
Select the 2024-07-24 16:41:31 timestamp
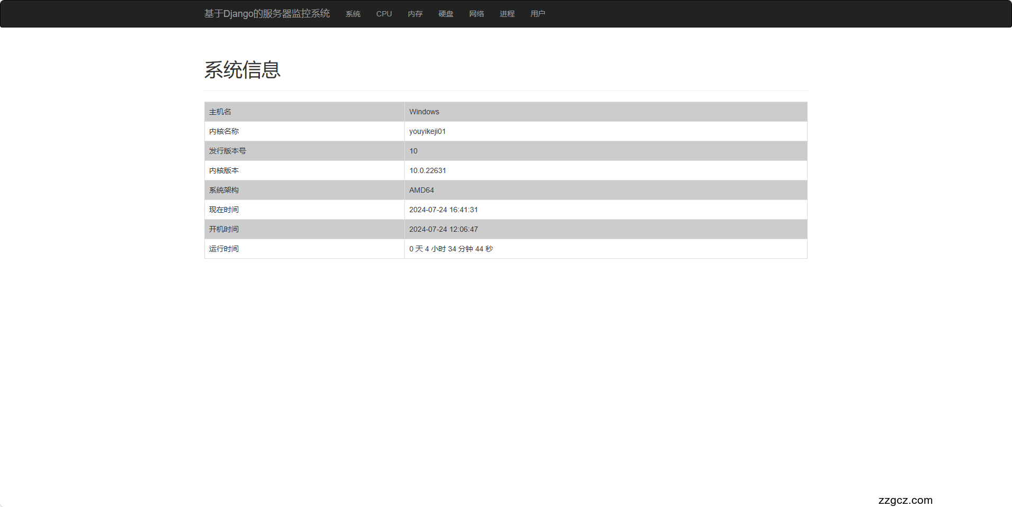444,210
